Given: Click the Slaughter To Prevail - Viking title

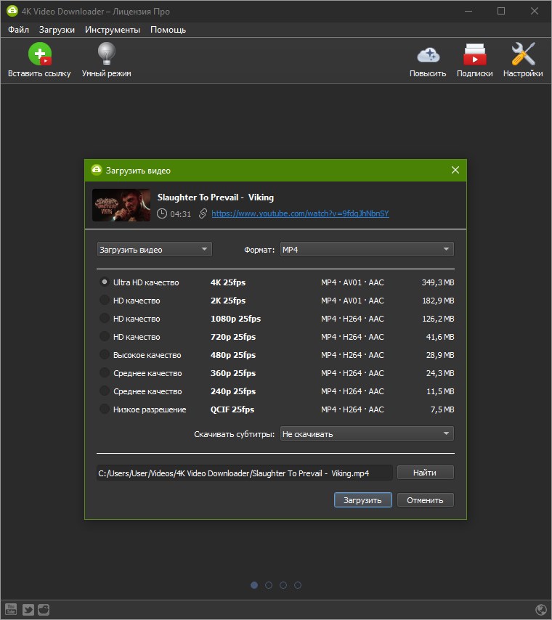Looking at the screenshot, I should click(x=216, y=197).
